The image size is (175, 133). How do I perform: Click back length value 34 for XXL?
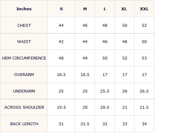click(x=144, y=124)
